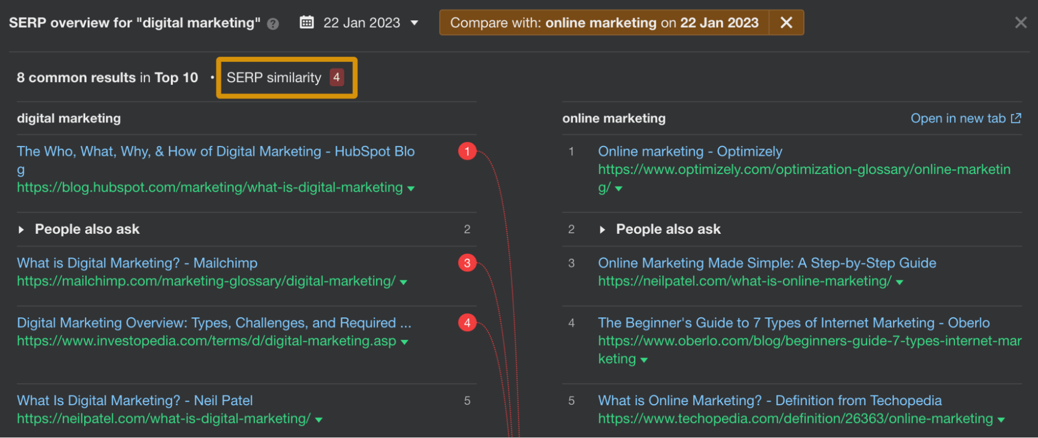Click red position badge number 4
This screenshot has height=438, width=1038.
[x=467, y=323]
